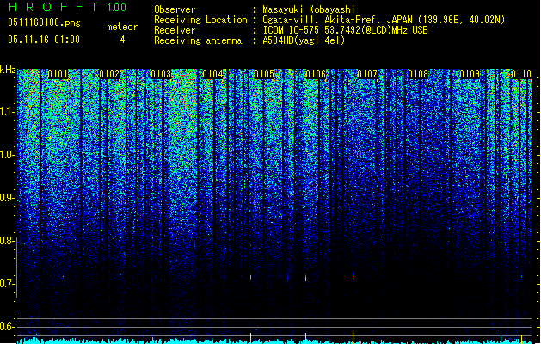
Task: Select antenna text A504HB(yagi 4el)
Action: pyautogui.click(x=304, y=40)
